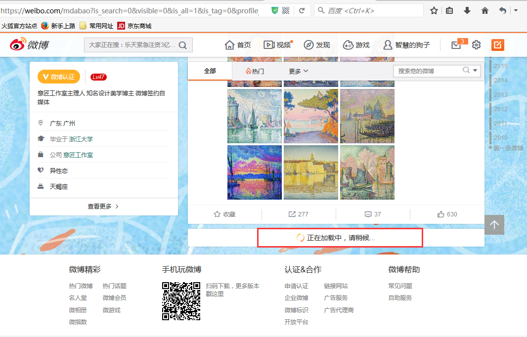Open the messages envelope with 3 badge

[456, 44]
